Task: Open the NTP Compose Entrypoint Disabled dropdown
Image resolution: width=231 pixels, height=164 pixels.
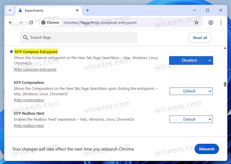Action: [191, 60]
